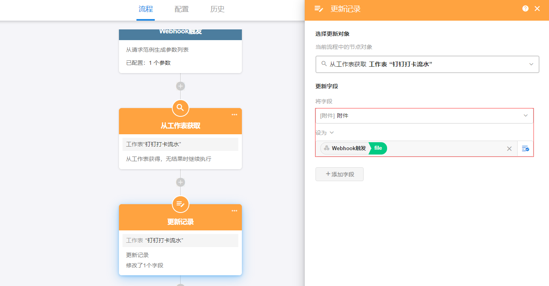Screen dimensions: 549x286
Task: Click the magnifier icon on 从工作表获取 node
Action: (180, 108)
